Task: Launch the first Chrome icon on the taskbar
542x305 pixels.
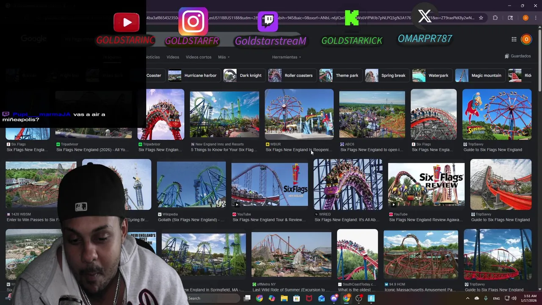Action: (x=260, y=298)
